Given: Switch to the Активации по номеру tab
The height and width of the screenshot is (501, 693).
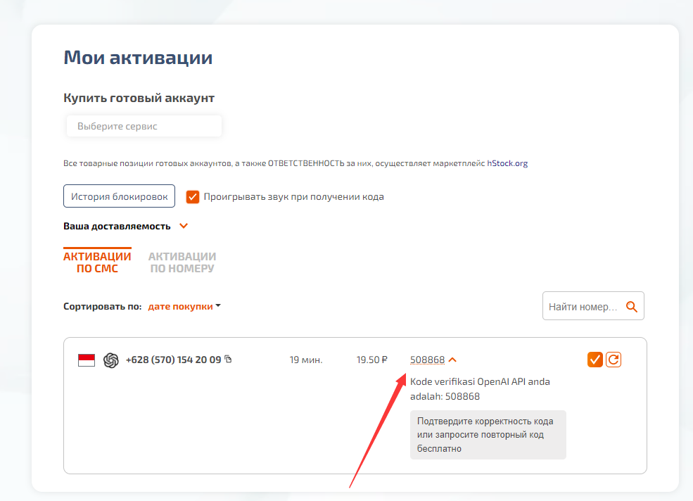Looking at the screenshot, I should [182, 262].
